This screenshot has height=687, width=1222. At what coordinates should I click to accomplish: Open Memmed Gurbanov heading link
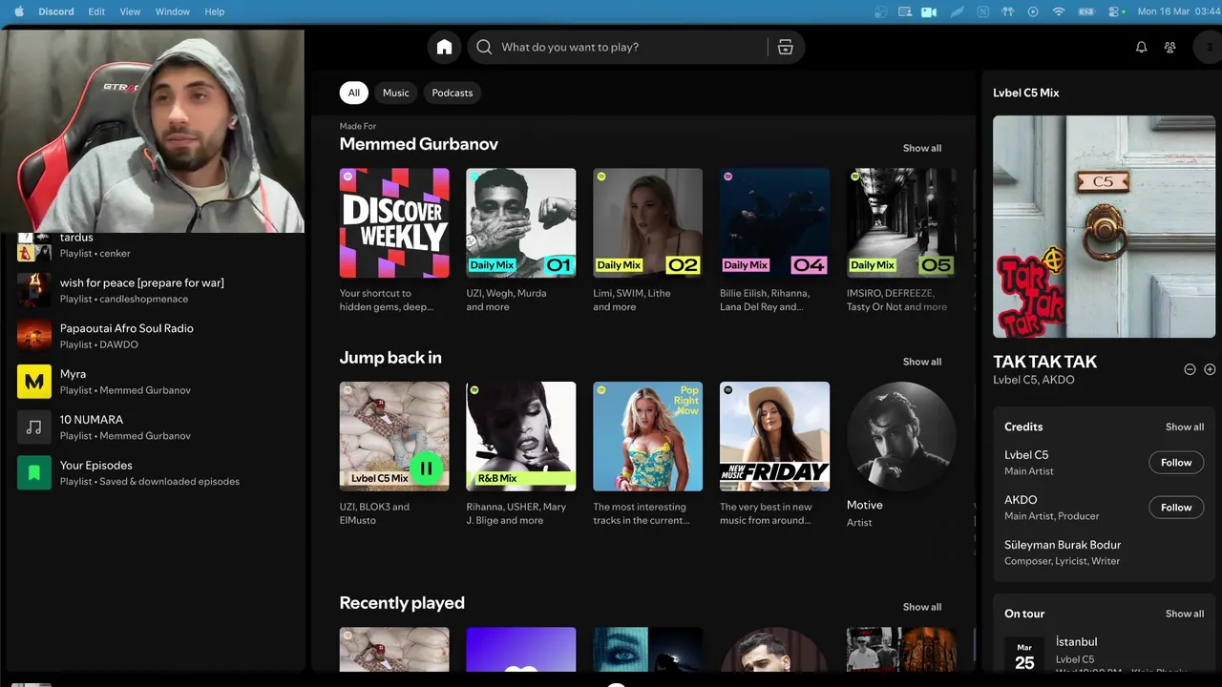click(419, 144)
